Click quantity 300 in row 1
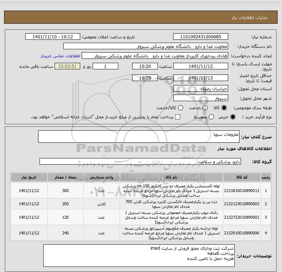The width and height of the screenshot is (282, 272). pos(66,191)
